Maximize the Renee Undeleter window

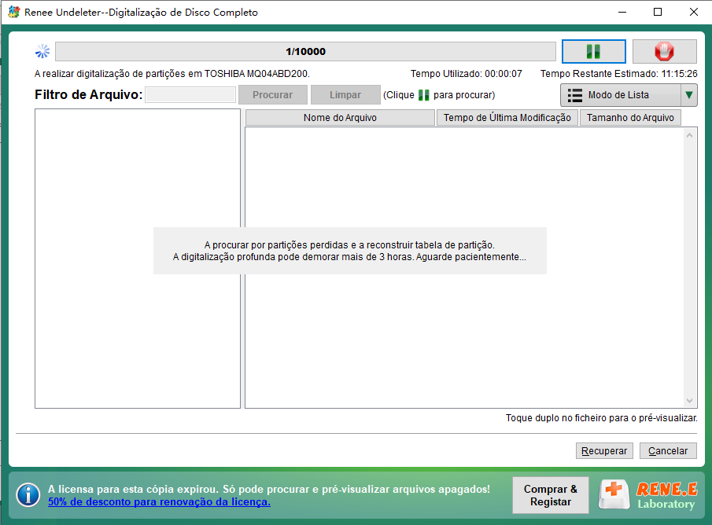click(658, 13)
